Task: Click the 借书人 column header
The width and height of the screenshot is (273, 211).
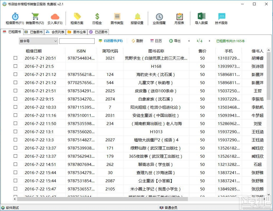Action: pyautogui.click(x=257, y=51)
